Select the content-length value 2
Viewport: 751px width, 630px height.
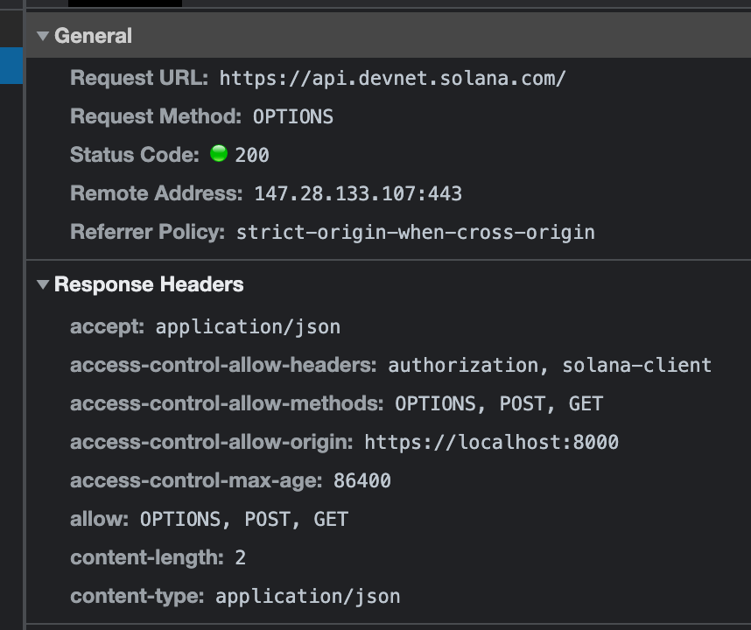[241, 557]
